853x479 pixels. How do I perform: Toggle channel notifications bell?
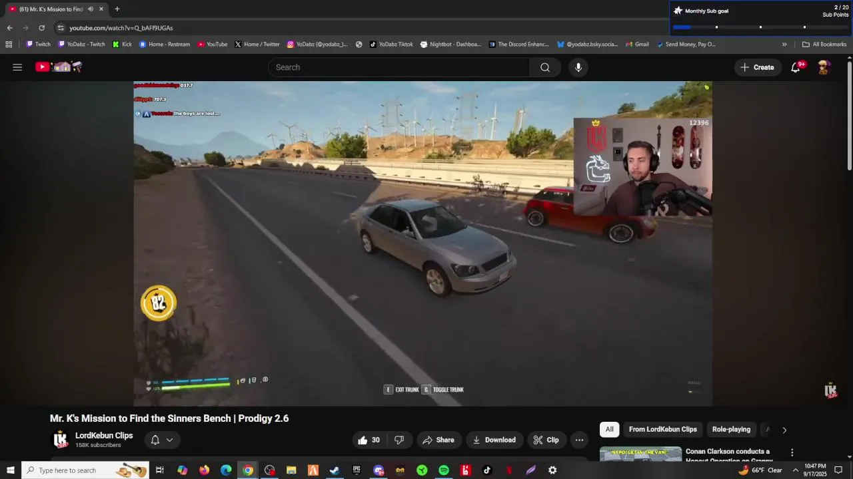pyautogui.click(x=155, y=440)
